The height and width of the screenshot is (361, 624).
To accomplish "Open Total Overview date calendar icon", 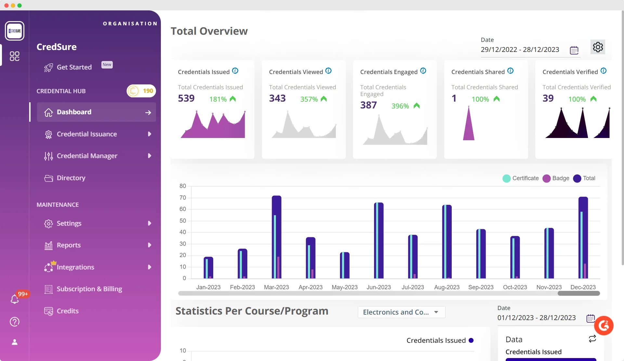I will click(x=574, y=50).
